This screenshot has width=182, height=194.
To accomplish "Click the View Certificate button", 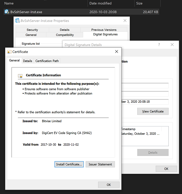I will coord(153,111).
